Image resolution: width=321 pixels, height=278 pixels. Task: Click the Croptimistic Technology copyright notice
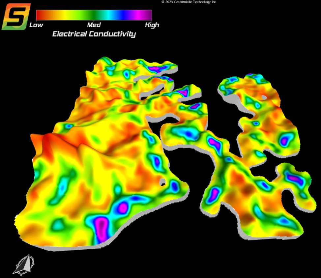[x=190, y=2]
